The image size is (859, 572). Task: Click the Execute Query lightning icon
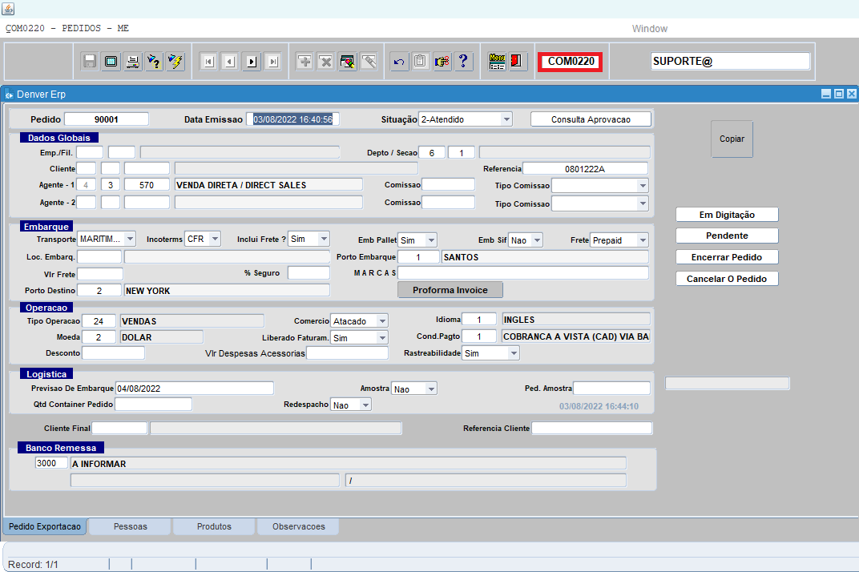tap(175, 61)
